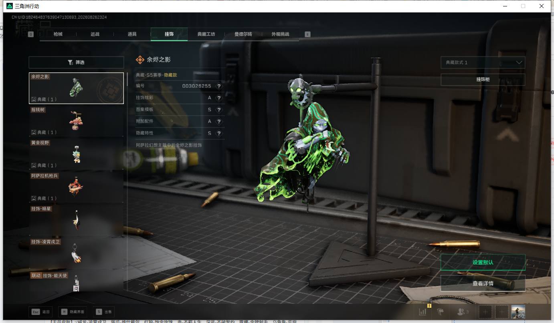Viewport: 554px width, 323px height.
Task: Click the E next-tab key icon
Action: [307, 34]
